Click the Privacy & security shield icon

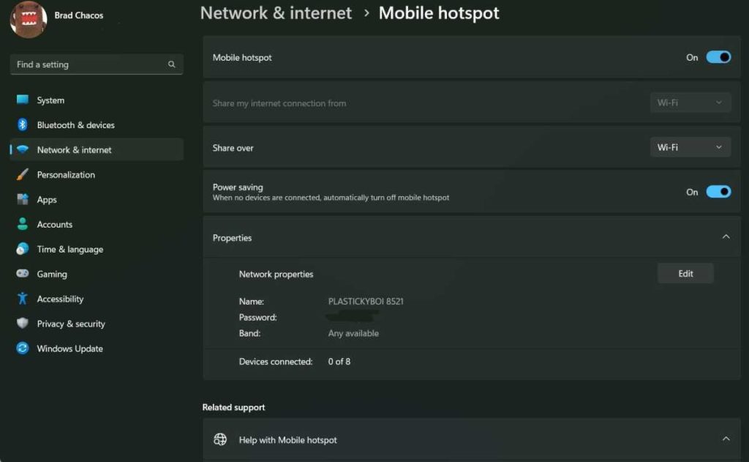tap(23, 324)
